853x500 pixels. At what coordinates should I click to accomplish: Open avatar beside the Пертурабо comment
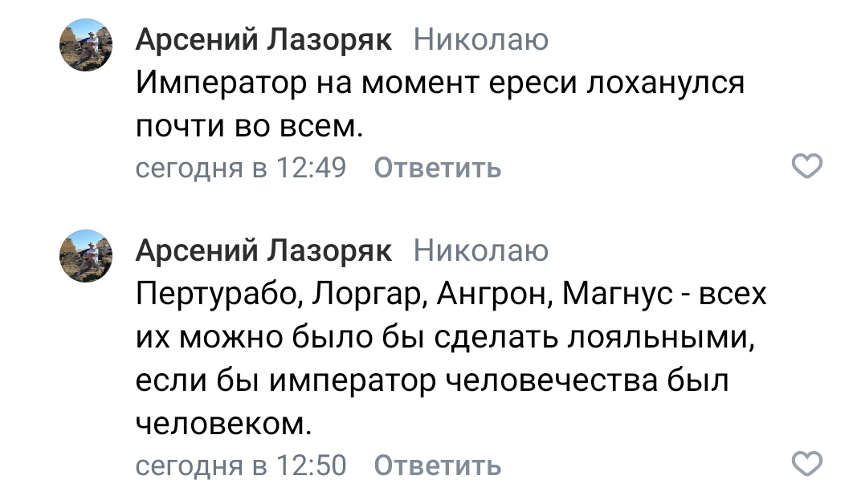pyautogui.click(x=86, y=255)
